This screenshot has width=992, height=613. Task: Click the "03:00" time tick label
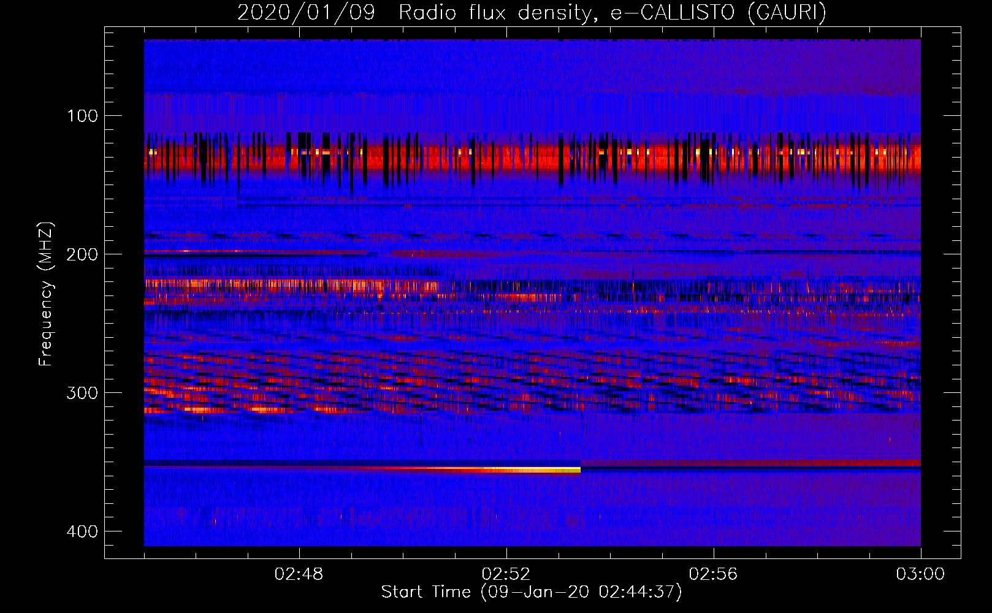pyautogui.click(x=920, y=574)
